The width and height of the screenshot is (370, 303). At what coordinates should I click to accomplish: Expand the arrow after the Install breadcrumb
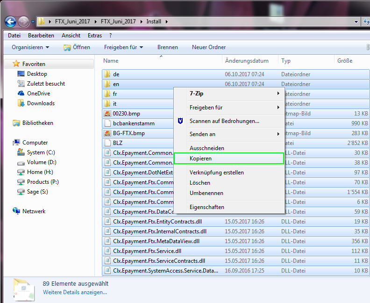(167, 22)
